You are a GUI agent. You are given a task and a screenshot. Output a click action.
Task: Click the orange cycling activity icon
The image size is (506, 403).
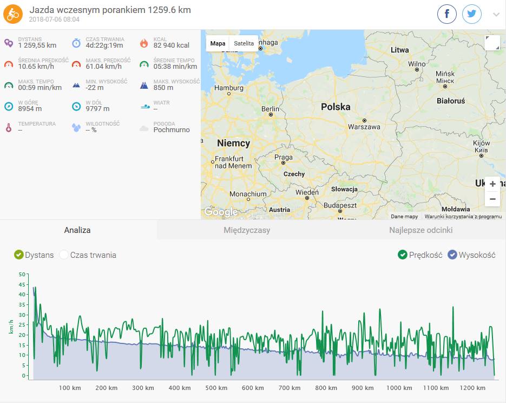pyautogui.click(x=13, y=14)
